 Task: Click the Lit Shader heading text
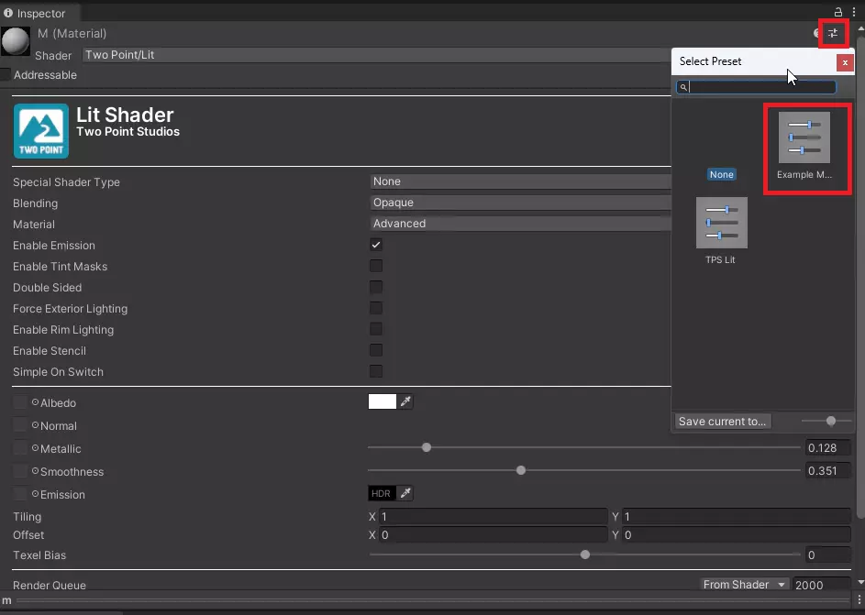(125, 115)
